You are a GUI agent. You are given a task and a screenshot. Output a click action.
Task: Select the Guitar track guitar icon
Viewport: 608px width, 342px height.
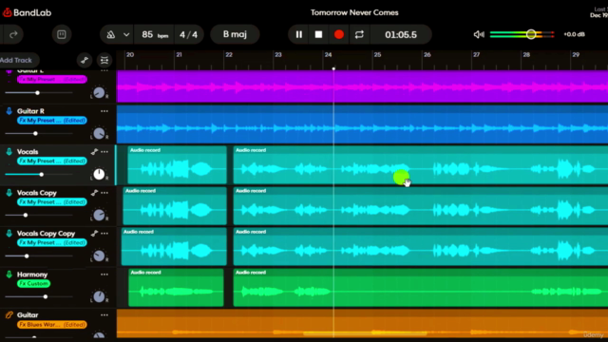9,315
